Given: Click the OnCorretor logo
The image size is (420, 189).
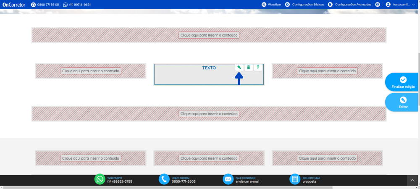Looking at the screenshot, I should pos(14,5).
